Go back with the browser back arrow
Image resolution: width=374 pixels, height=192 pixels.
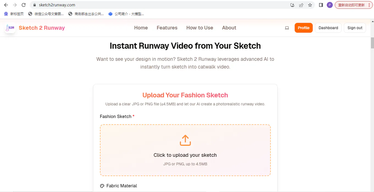[6, 5]
